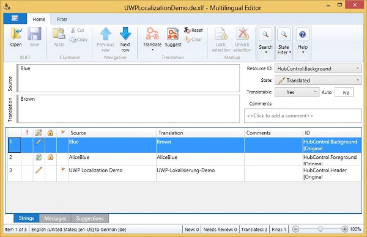The width and height of the screenshot is (367, 237).
Task: Sort by the Source column header
Action: (x=112, y=133)
